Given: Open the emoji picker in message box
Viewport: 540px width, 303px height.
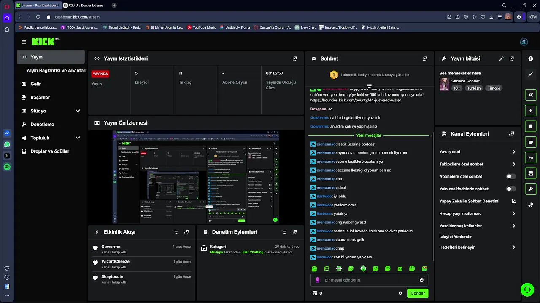Looking at the screenshot, I should point(421,280).
